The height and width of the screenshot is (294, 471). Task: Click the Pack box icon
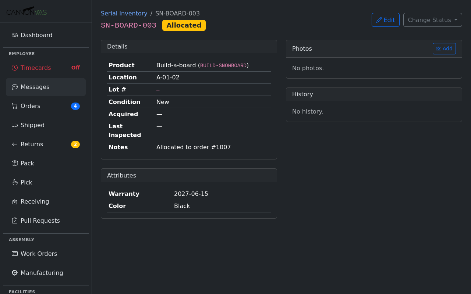(x=14, y=163)
